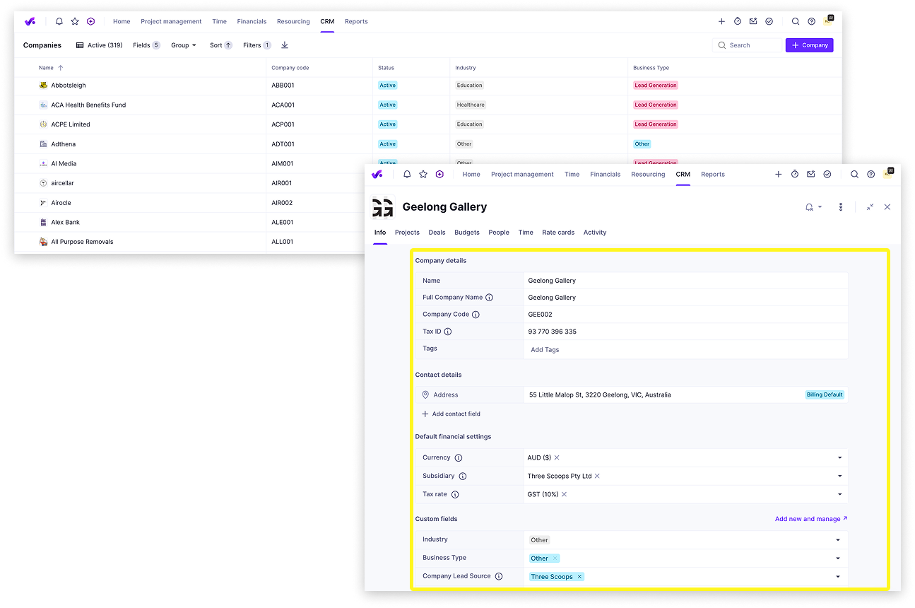Screen dimensions: 915x608
Task: Sort by the Name column header
Action: (51, 68)
